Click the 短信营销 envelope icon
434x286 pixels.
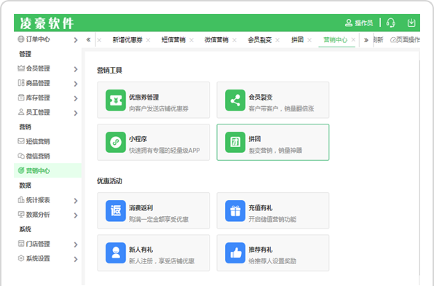coord(21,141)
